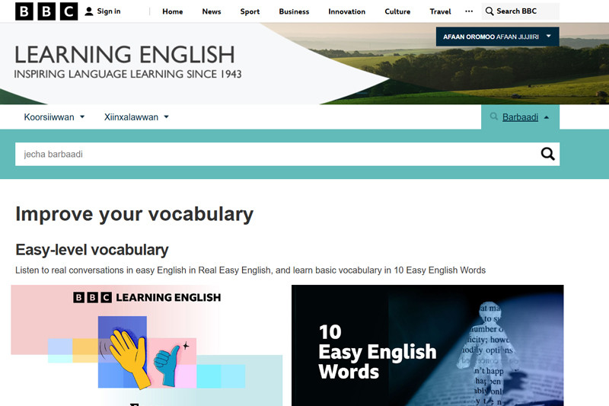Click the Learning English heading banner

(125, 54)
